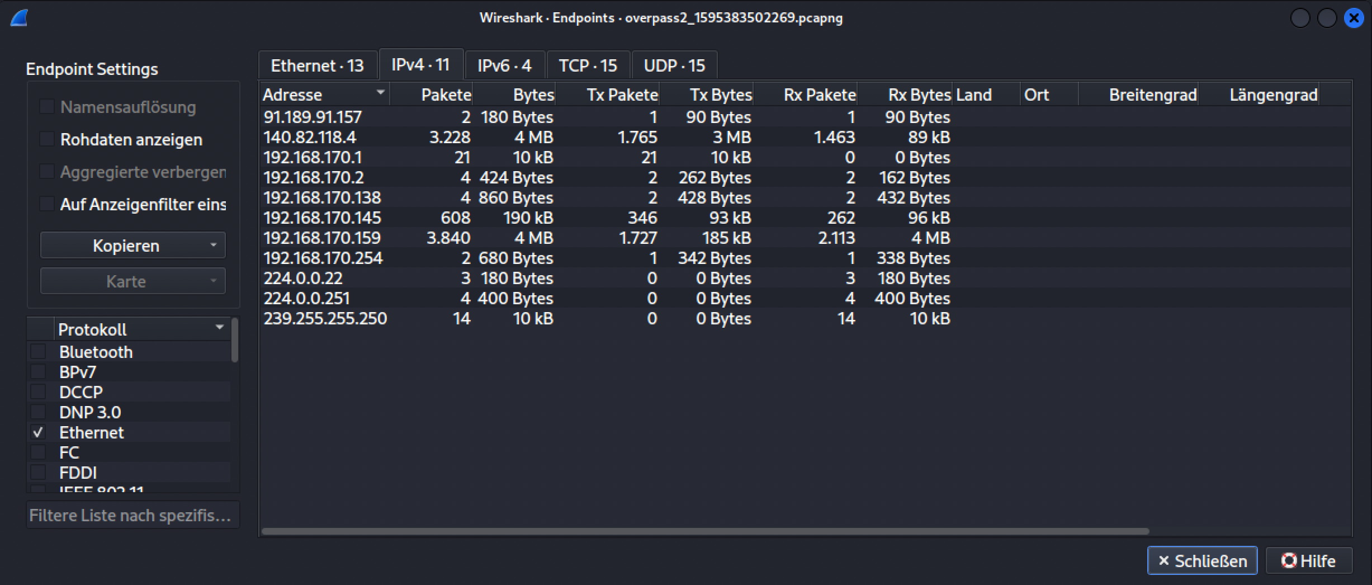Click the Schließen button
This screenshot has height=585, width=1372.
point(1202,560)
